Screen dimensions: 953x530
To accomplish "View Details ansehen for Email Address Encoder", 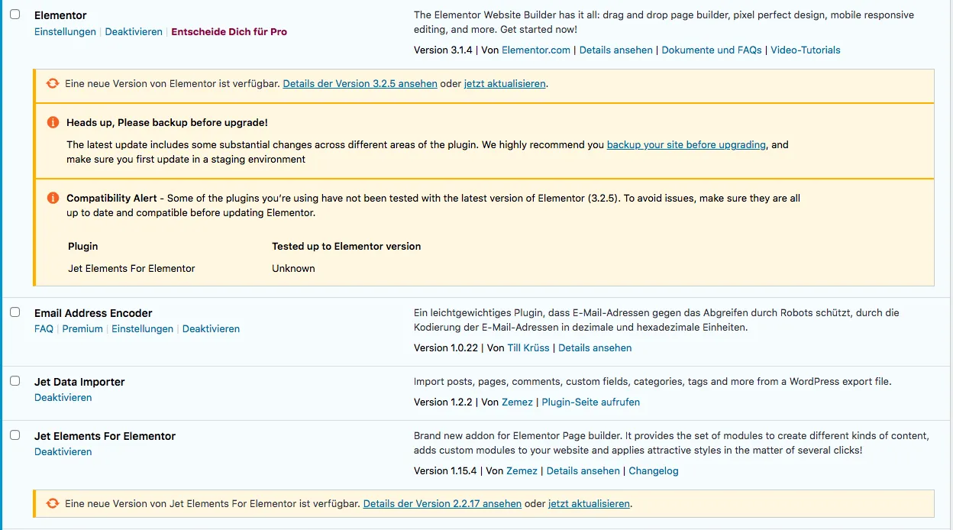I will pyautogui.click(x=595, y=348).
